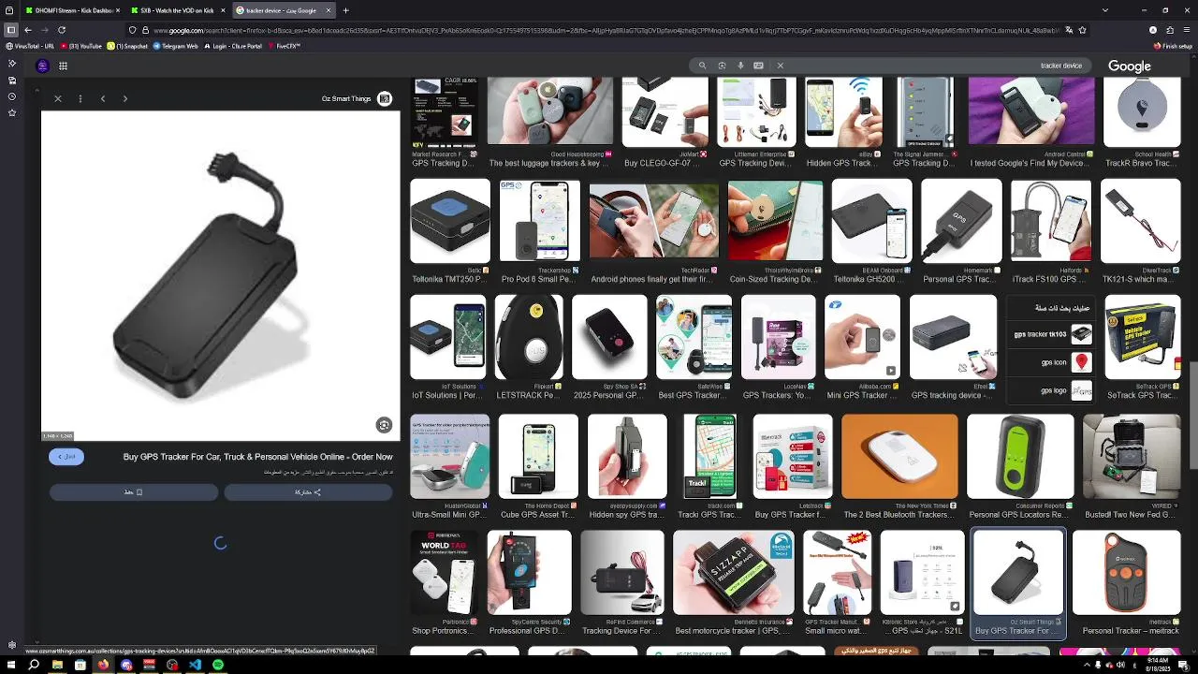The height and width of the screenshot is (674, 1198).
Task: Open the sidebar customize gear icon
Action: point(11,645)
